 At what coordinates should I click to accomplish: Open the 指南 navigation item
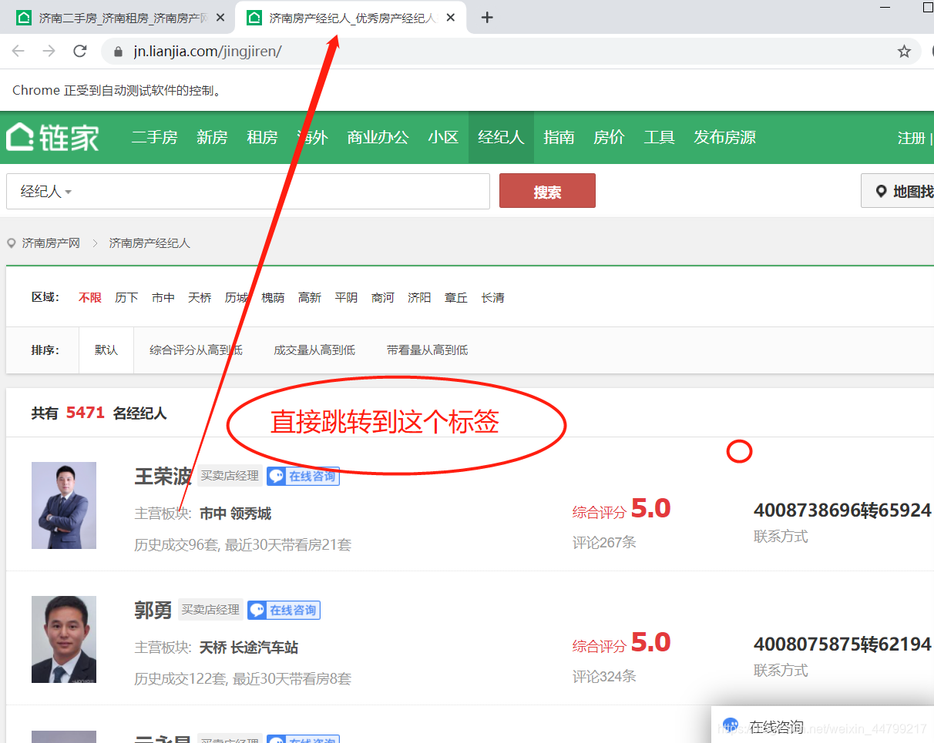pos(559,137)
